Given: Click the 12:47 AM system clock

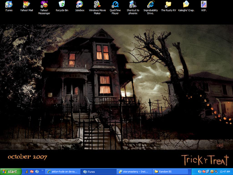Looking at the screenshot, I should coord(225,172).
